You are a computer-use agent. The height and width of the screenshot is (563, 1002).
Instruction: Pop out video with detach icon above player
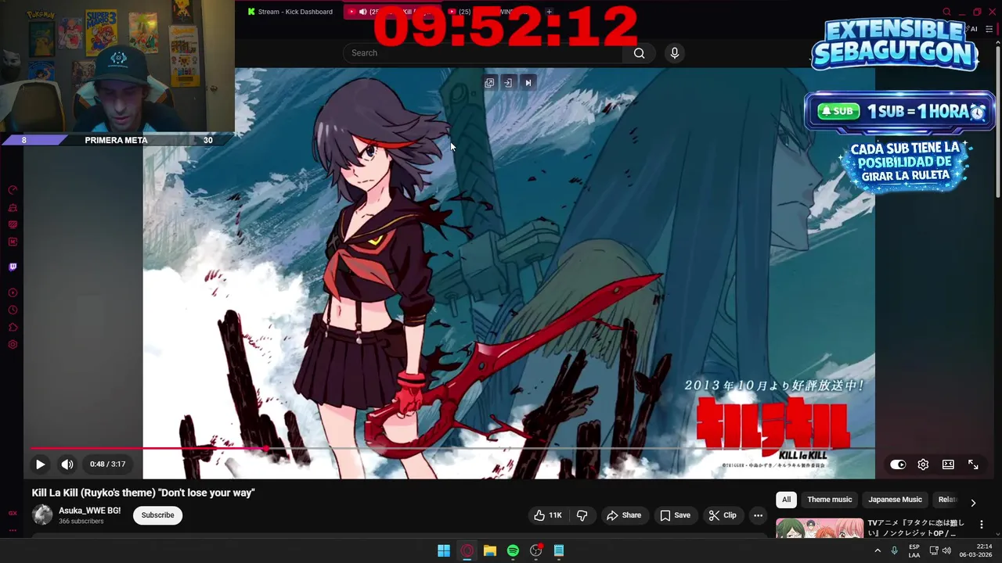pyautogui.click(x=489, y=83)
